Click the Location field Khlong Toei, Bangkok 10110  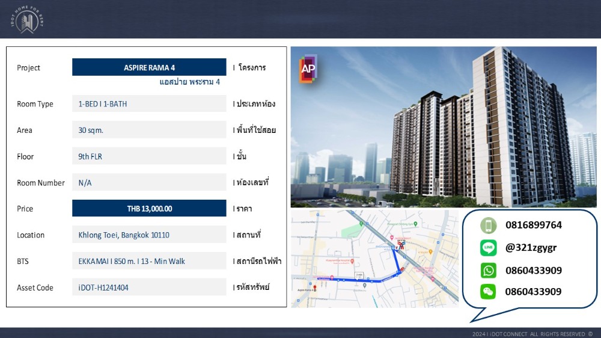point(149,235)
